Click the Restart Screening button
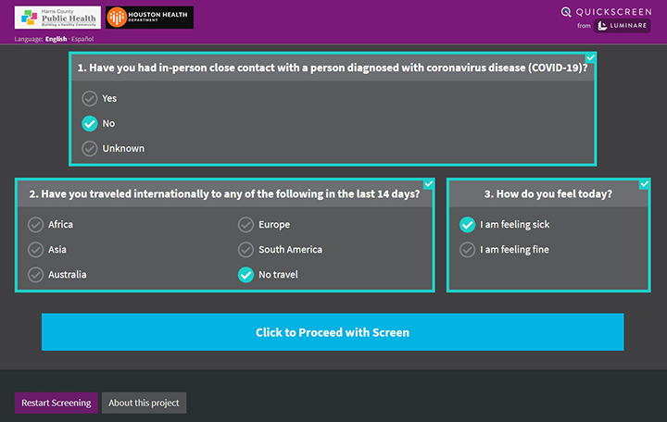The width and height of the screenshot is (667, 422). (x=57, y=403)
